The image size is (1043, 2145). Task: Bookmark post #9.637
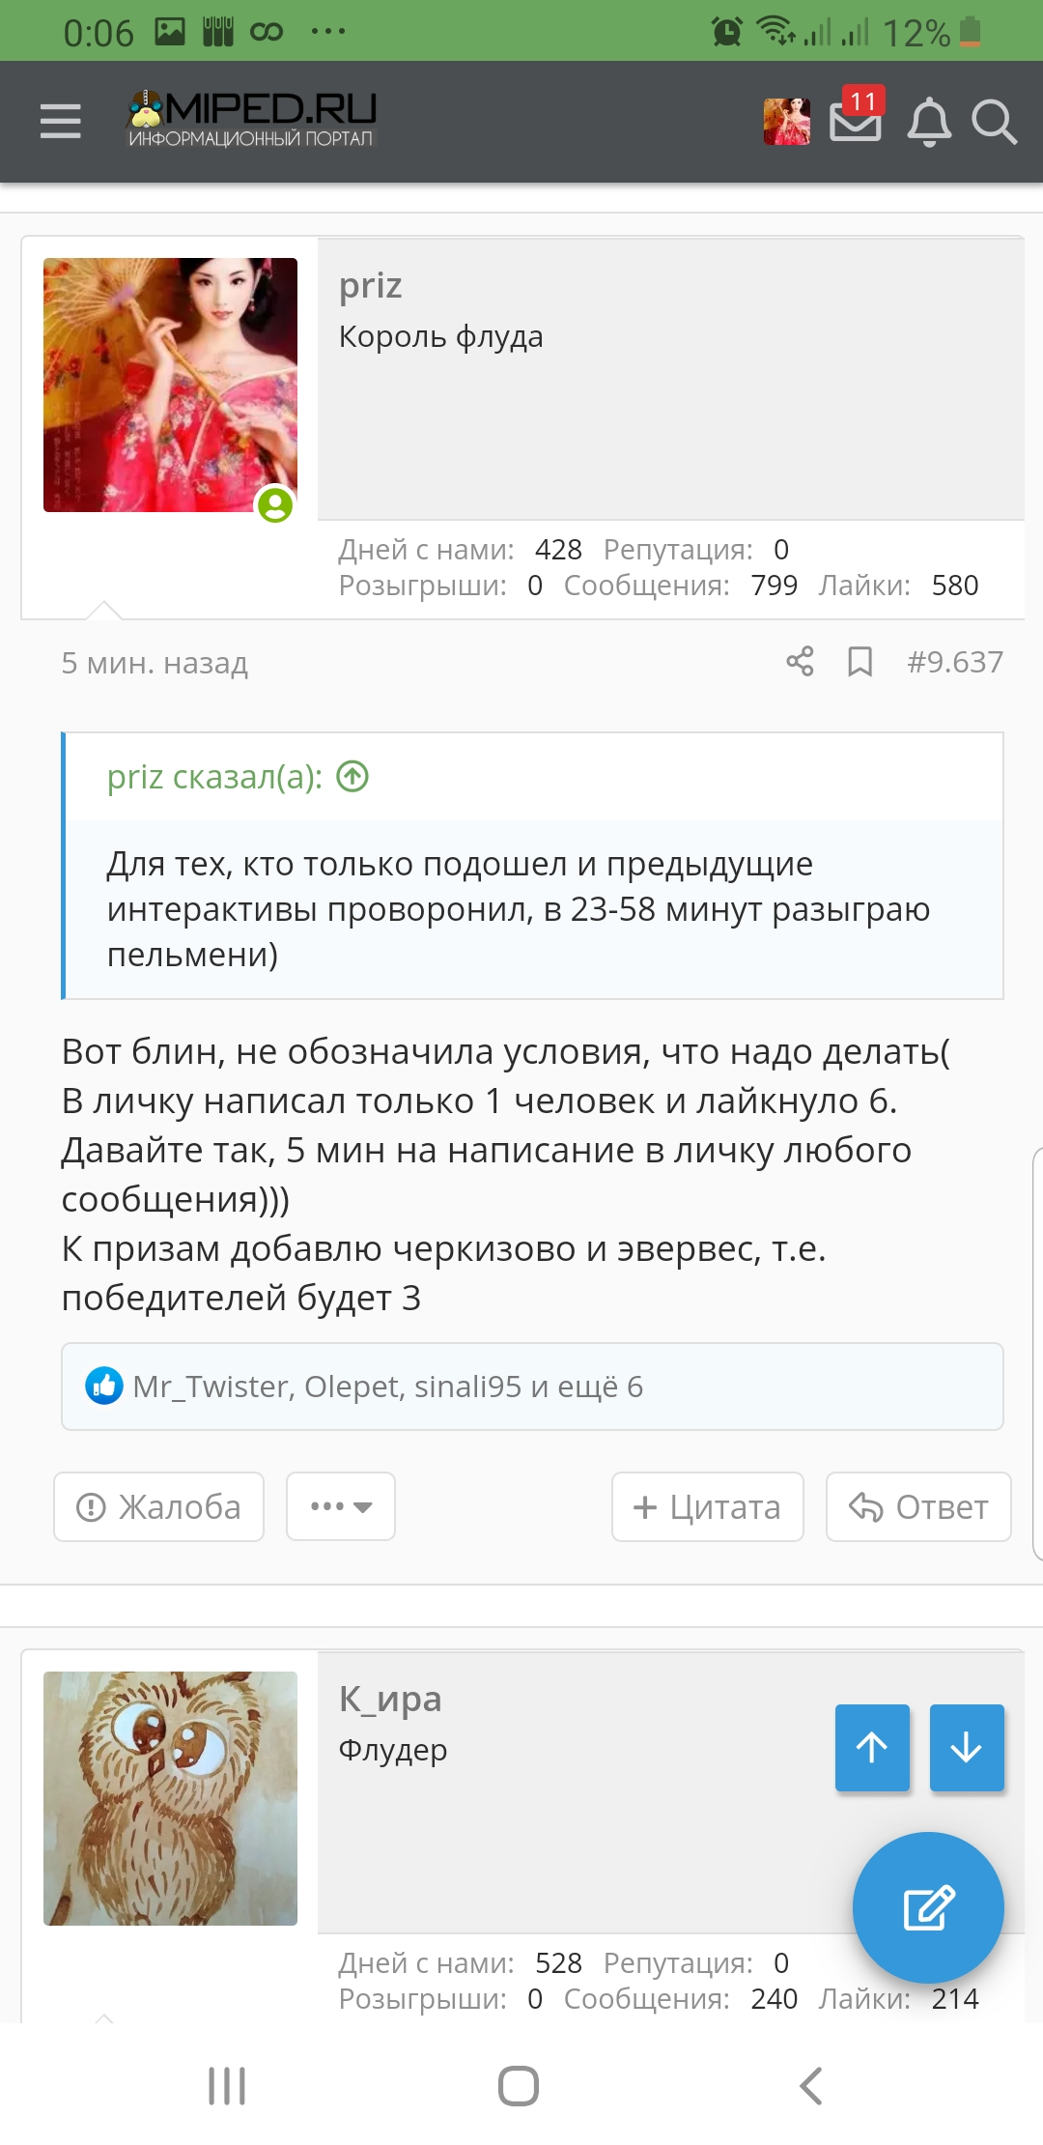click(860, 662)
